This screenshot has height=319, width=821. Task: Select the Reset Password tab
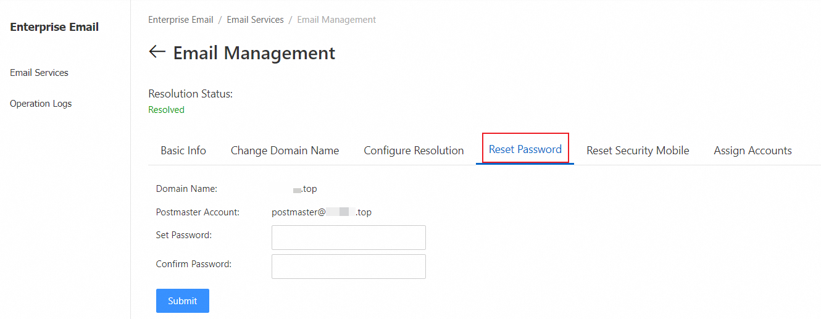click(525, 149)
